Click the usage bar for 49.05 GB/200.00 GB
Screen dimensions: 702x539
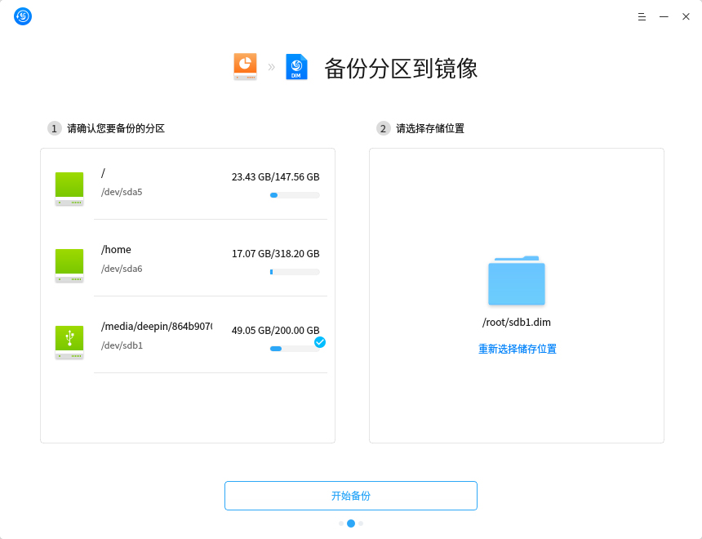[x=293, y=349]
